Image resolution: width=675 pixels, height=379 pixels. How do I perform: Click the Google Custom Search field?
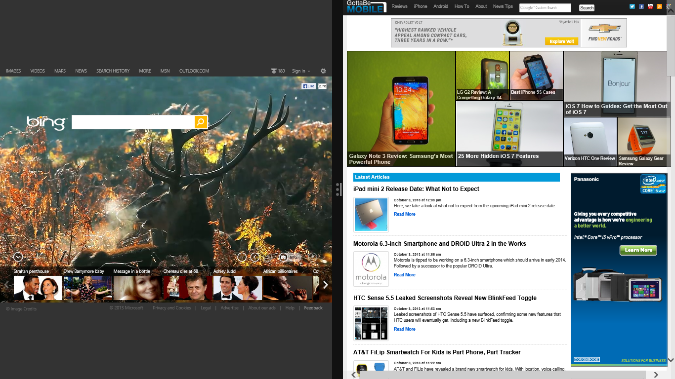tap(545, 7)
